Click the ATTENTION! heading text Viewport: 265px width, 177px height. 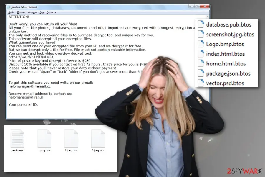click(x=19, y=17)
